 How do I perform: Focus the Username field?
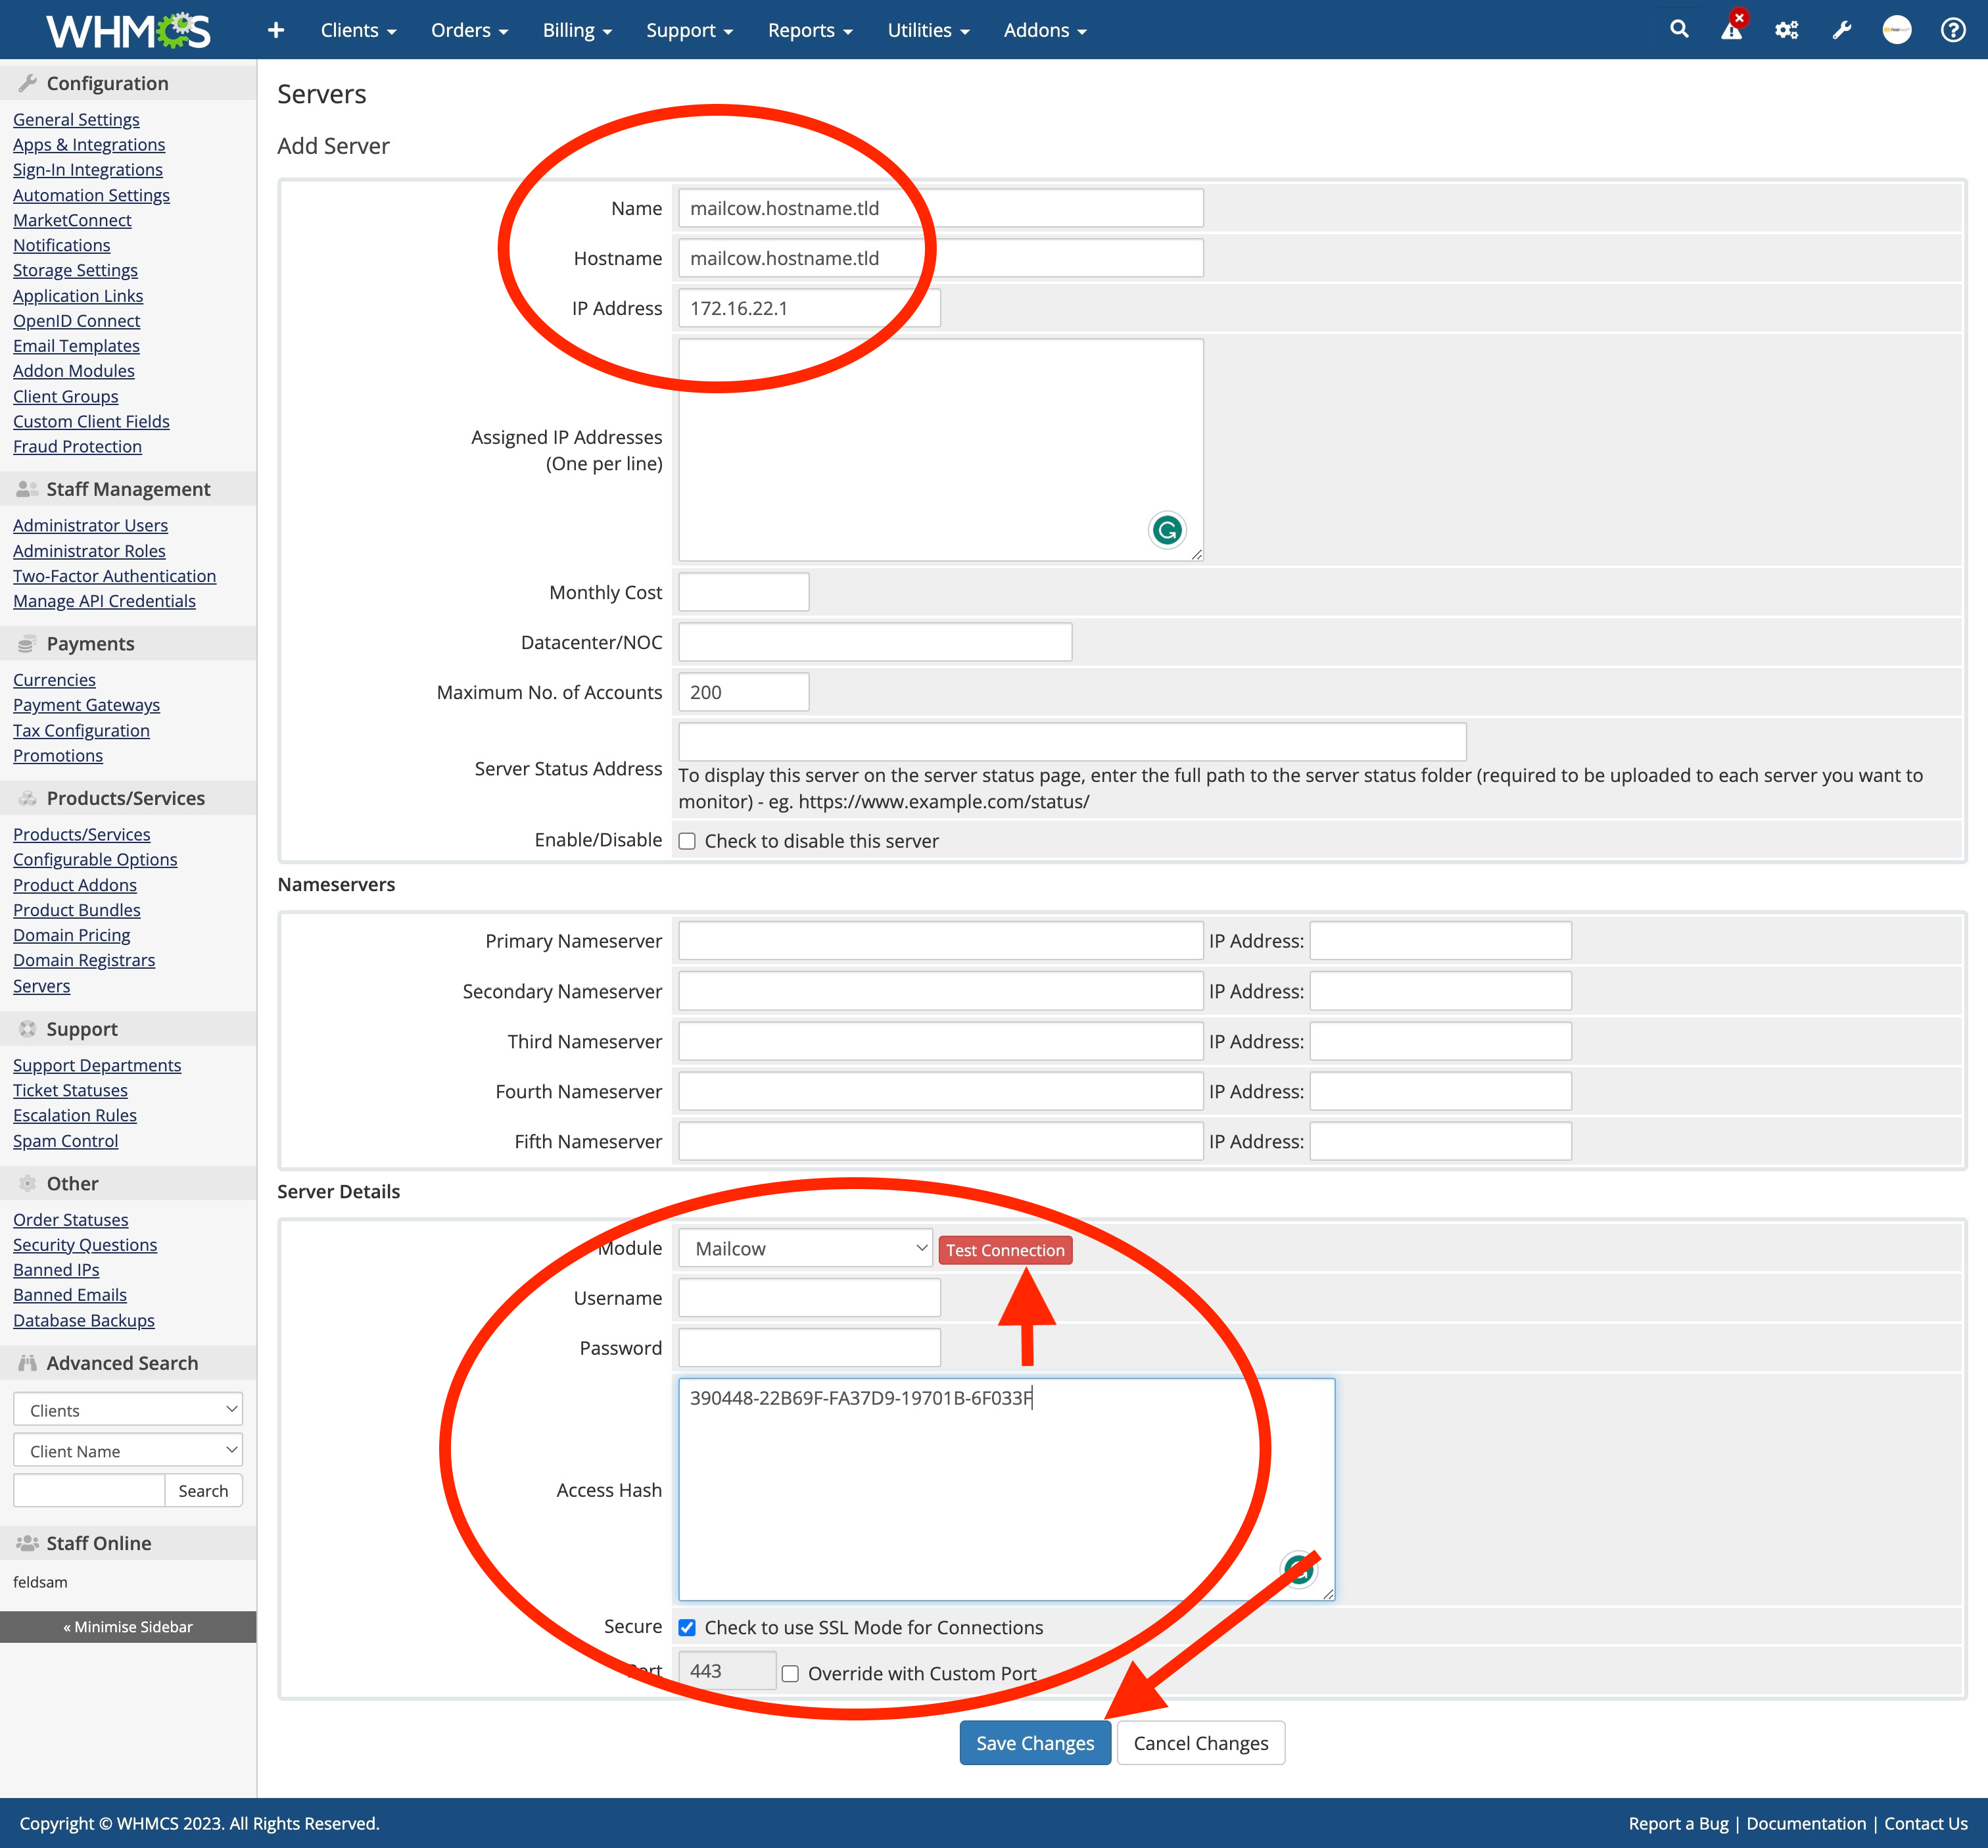(x=809, y=1298)
